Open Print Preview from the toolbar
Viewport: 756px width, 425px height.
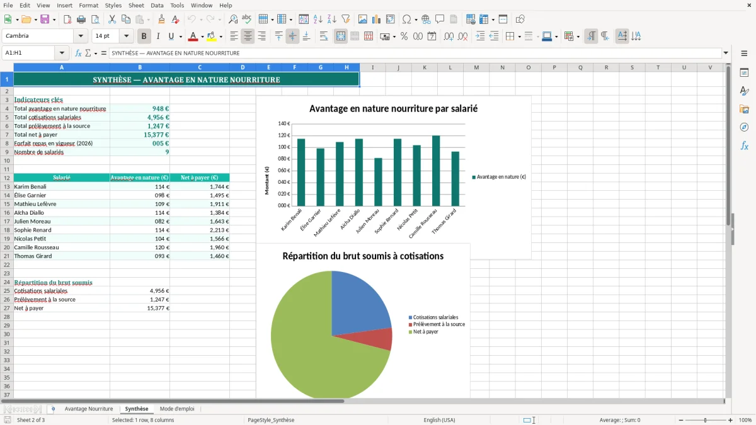(x=95, y=20)
